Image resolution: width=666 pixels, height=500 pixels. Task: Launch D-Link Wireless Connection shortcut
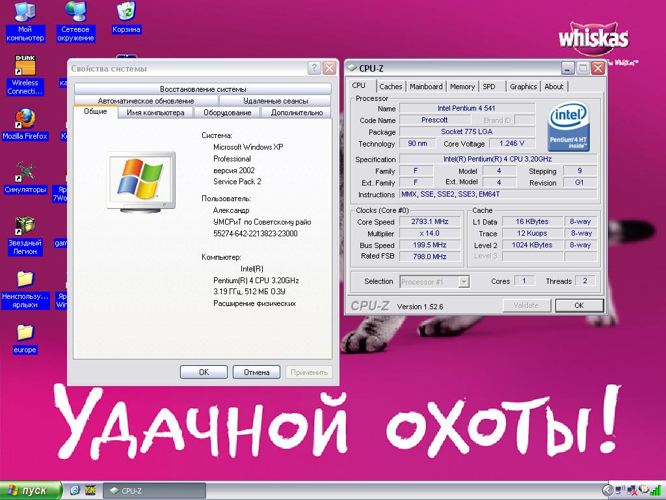coord(25,76)
